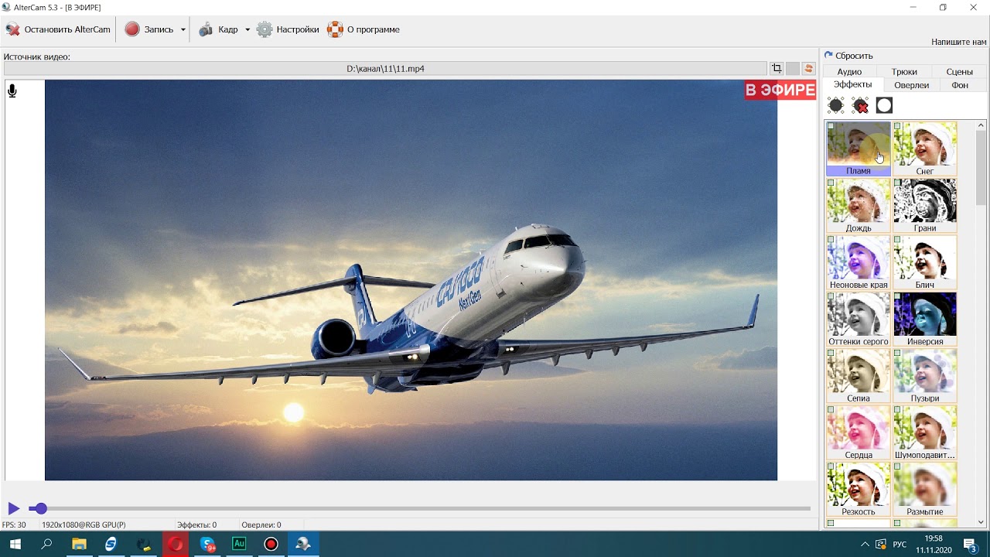Click the effects list scroll down arrow
This screenshot has height=557, width=990.
coord(981,522)
